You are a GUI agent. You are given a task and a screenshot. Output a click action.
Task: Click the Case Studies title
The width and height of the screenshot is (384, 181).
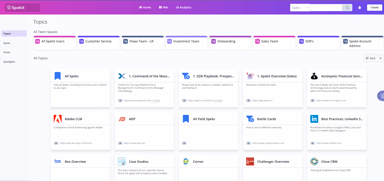[x=138, y=162]
